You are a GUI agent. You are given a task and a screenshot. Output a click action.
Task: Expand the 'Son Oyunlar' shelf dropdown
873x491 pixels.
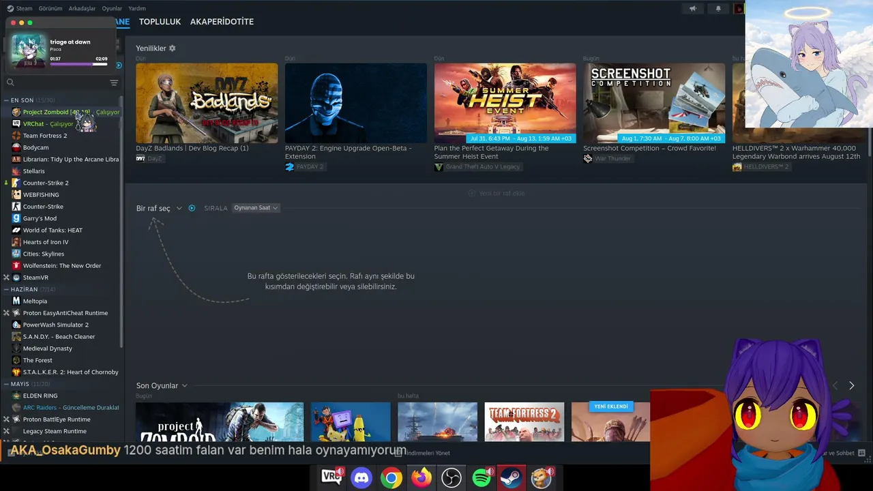point(162,386)
